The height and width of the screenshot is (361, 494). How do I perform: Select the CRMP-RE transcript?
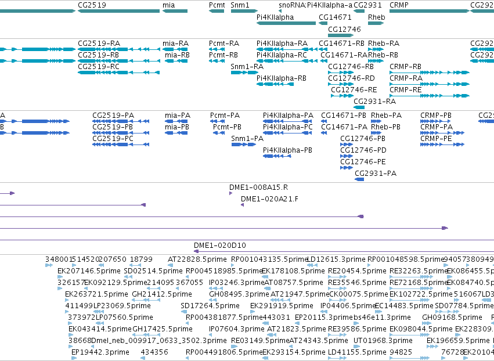[430, 96]
